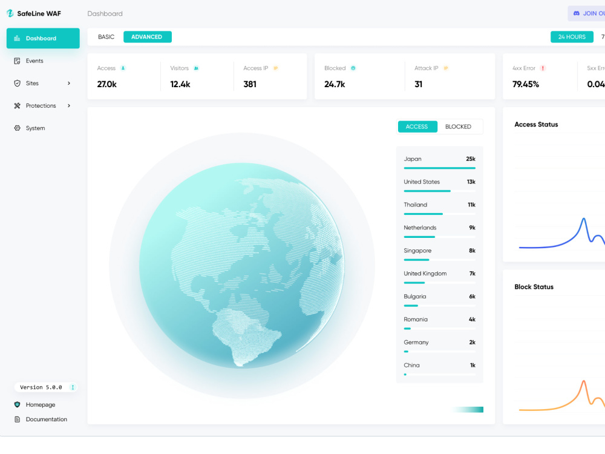Click the Dashboard breadcrumb title
Viewport: 605px width, 454px height.
(105, 13)
